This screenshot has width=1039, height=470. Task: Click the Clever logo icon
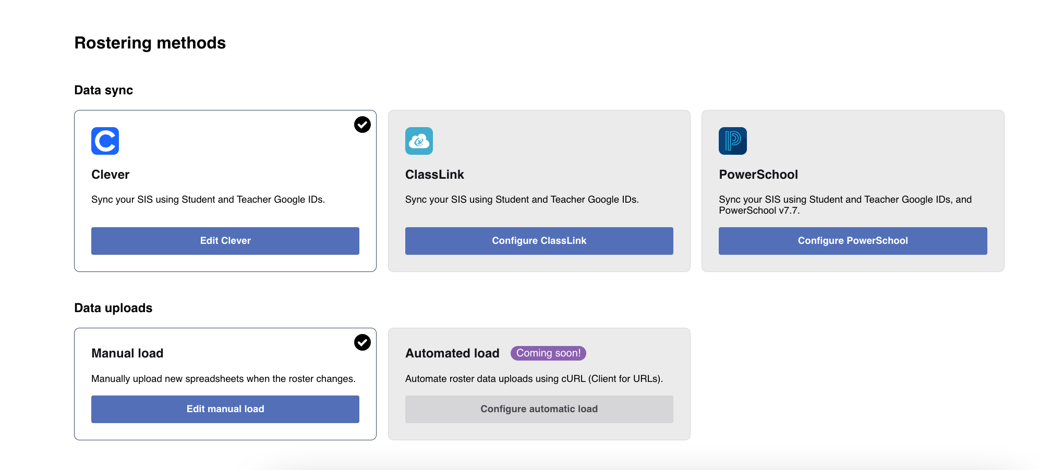pos(105,141)
